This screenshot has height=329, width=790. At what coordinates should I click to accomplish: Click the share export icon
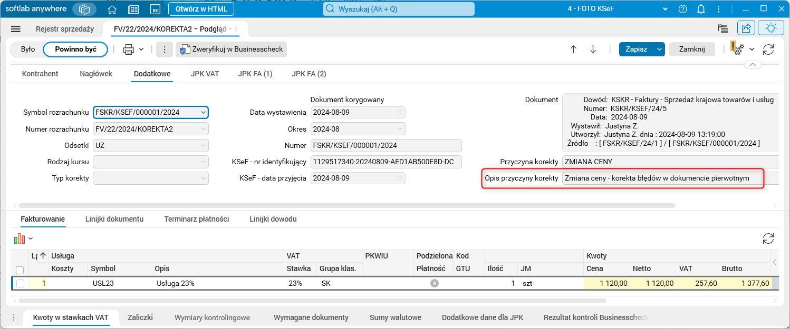(x=747, y=28)
